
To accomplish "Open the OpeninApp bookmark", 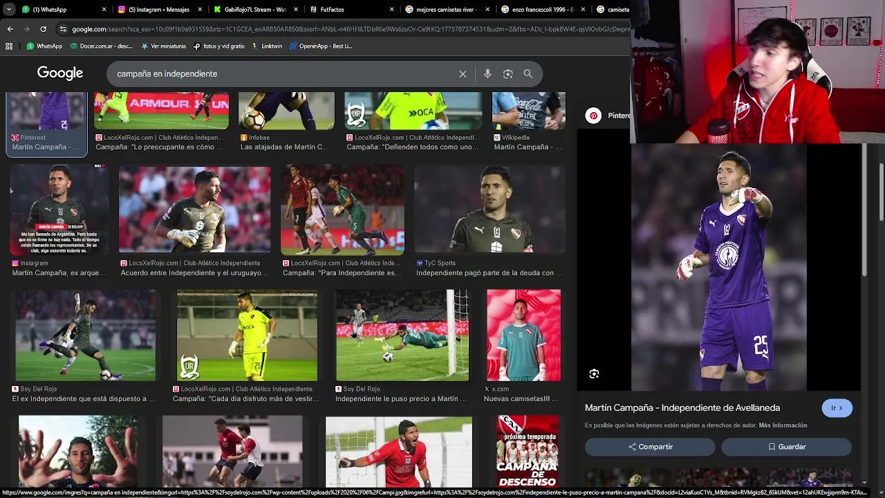I will [x=321, y=46].
